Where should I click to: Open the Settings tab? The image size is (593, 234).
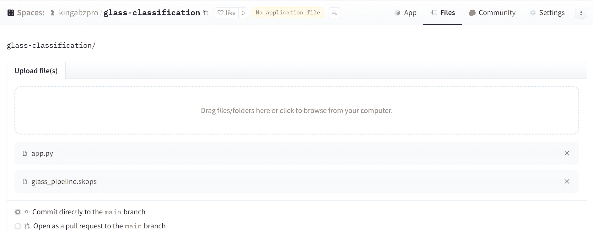click(547, 13)
